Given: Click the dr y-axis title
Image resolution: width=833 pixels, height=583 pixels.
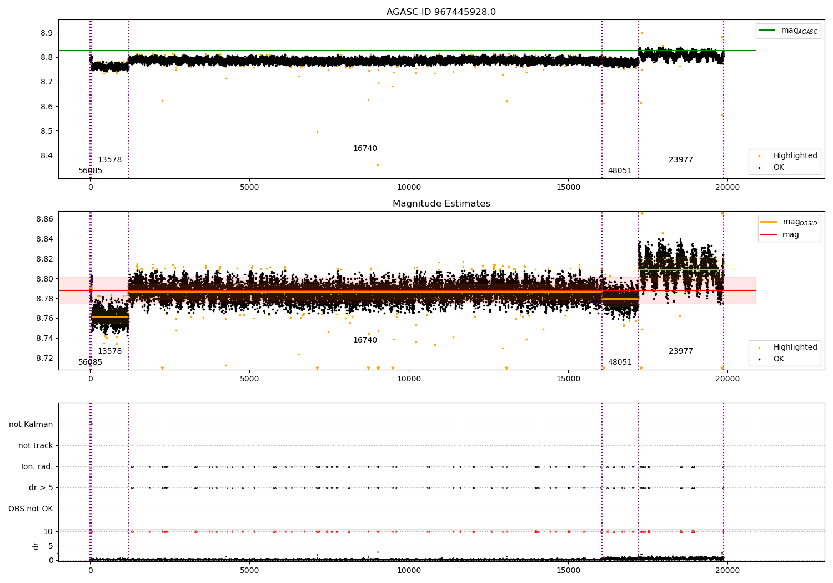Looking at the screenshot, I should point(36,546).
